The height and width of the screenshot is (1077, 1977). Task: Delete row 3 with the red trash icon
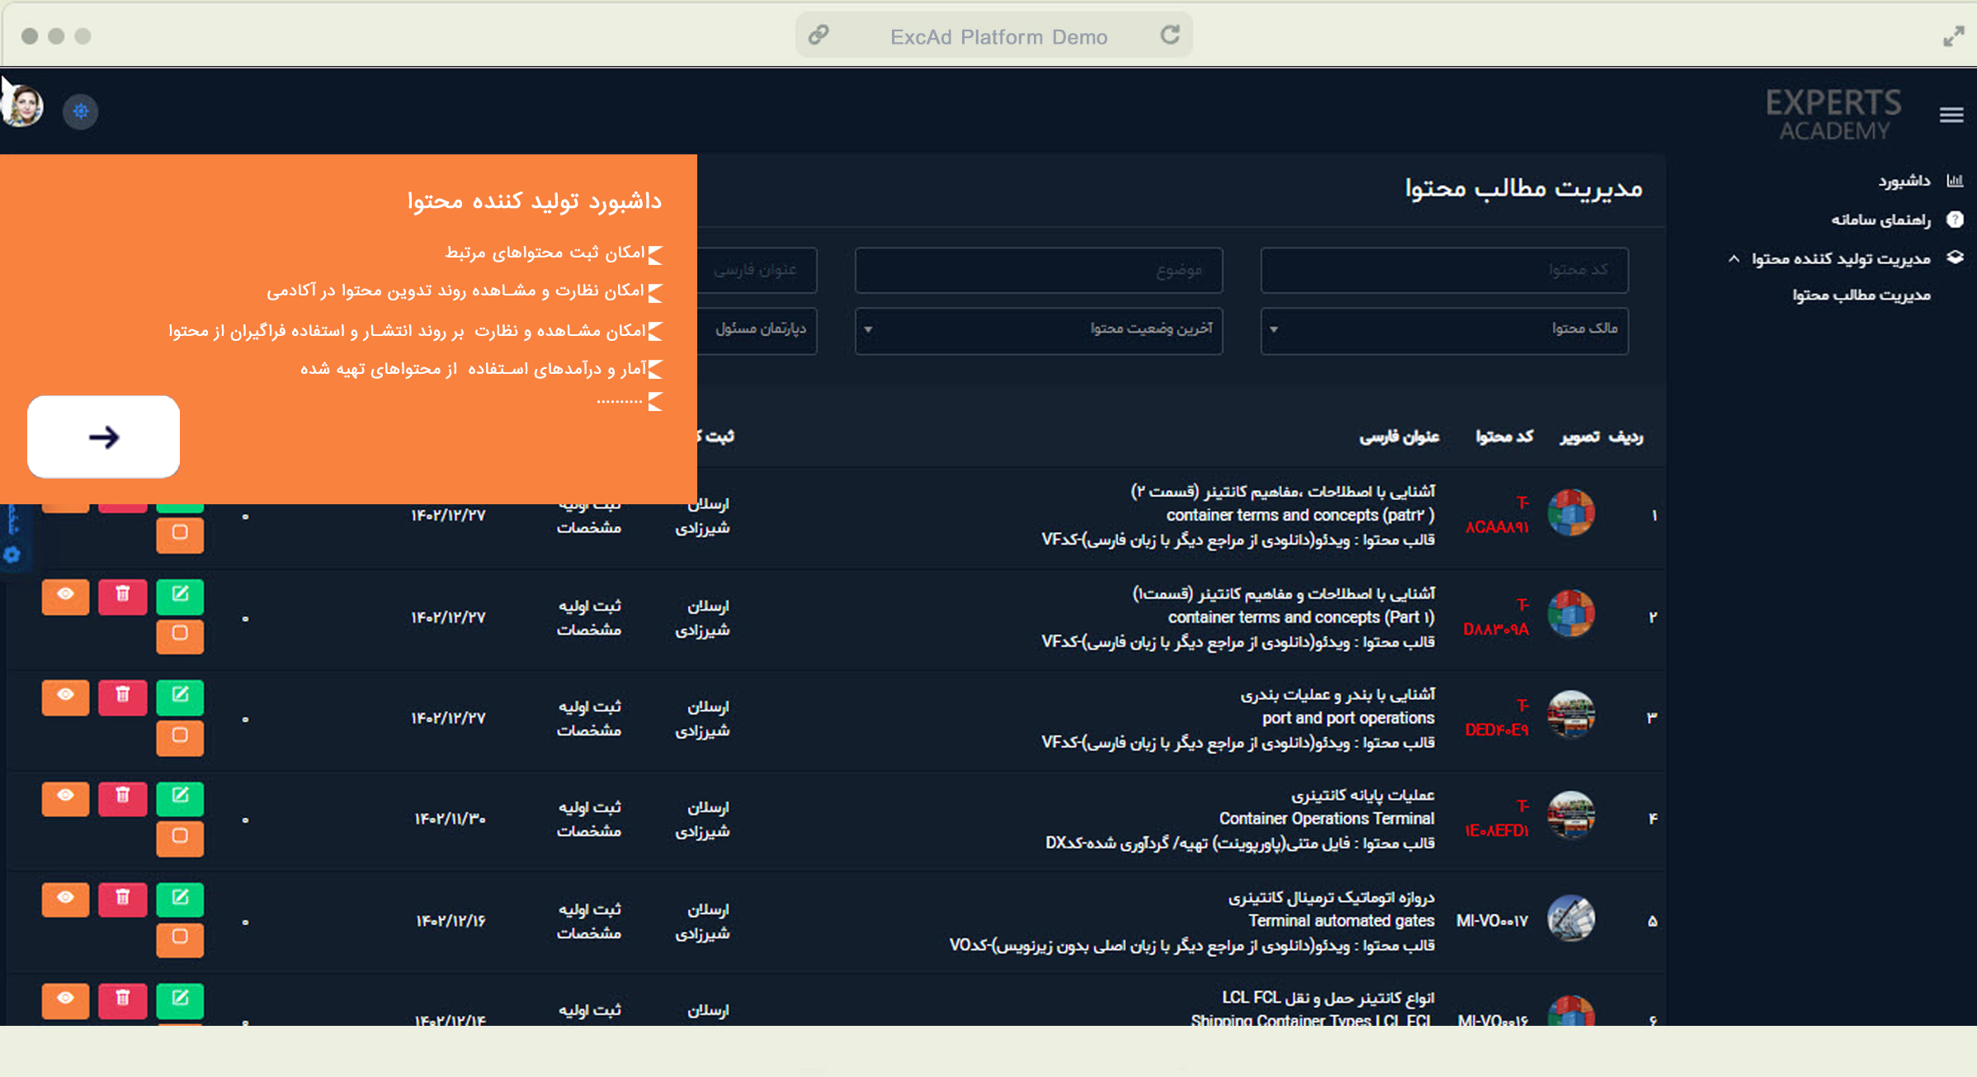click(x=122, y=696)
